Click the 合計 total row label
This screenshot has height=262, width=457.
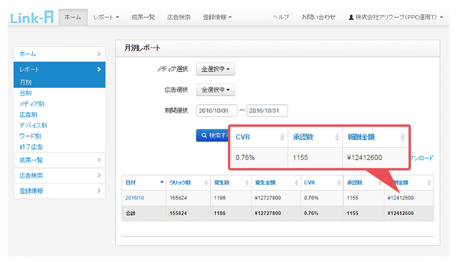pos(131,213)
